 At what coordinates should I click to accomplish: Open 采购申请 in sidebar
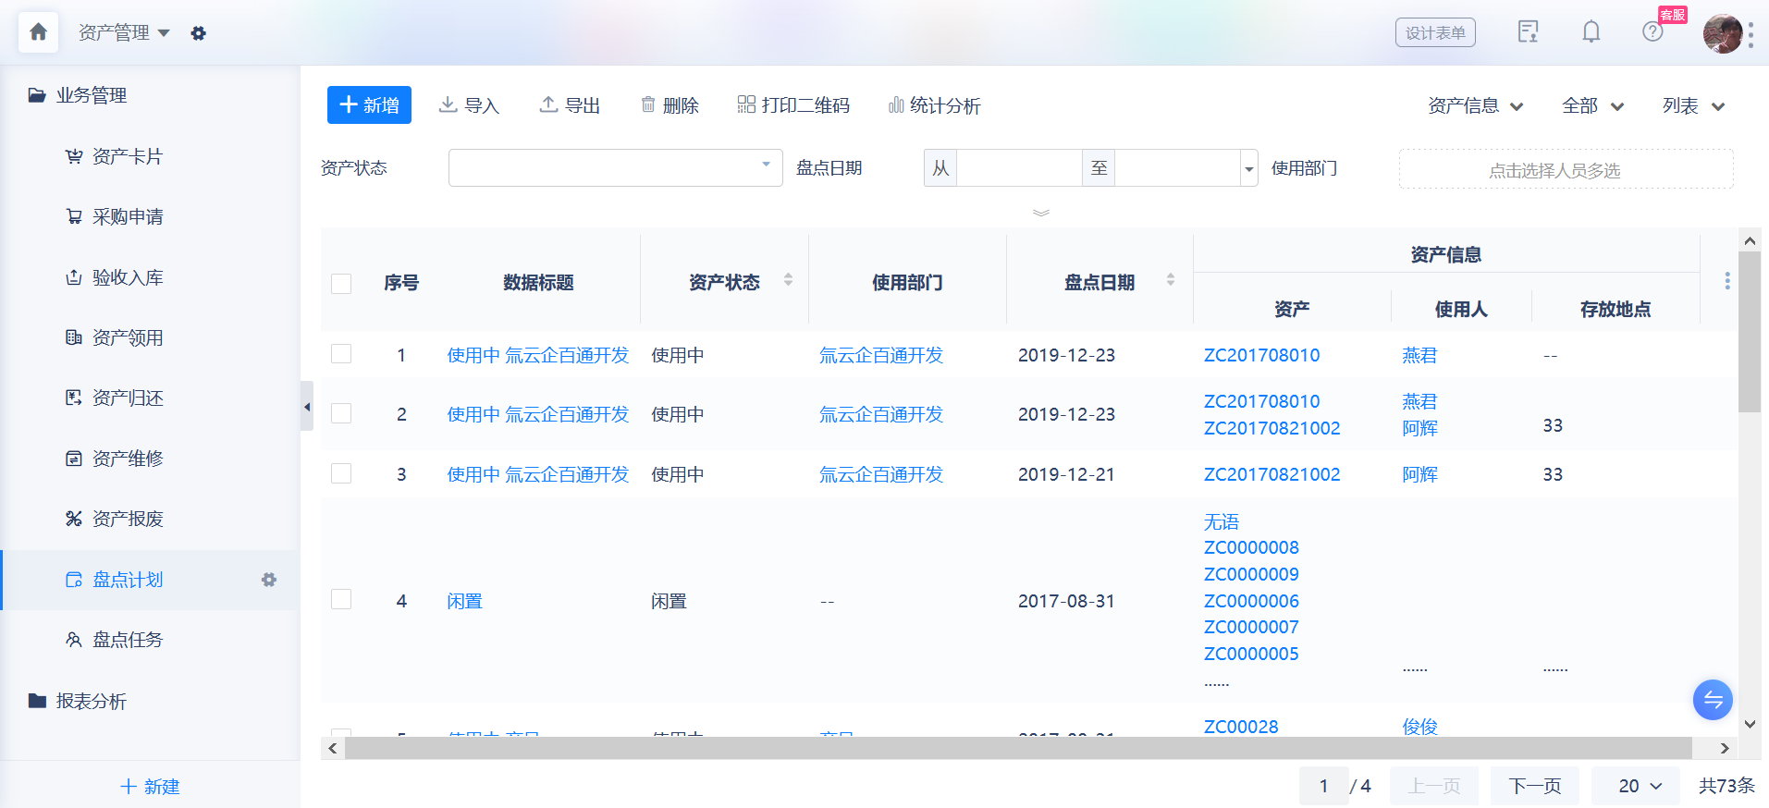(x=128, y=216)
